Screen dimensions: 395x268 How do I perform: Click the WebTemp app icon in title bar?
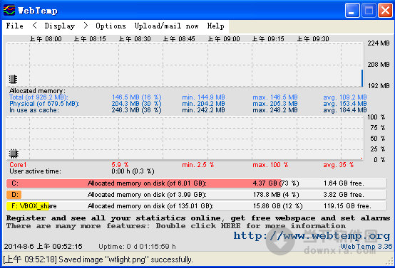9,10
